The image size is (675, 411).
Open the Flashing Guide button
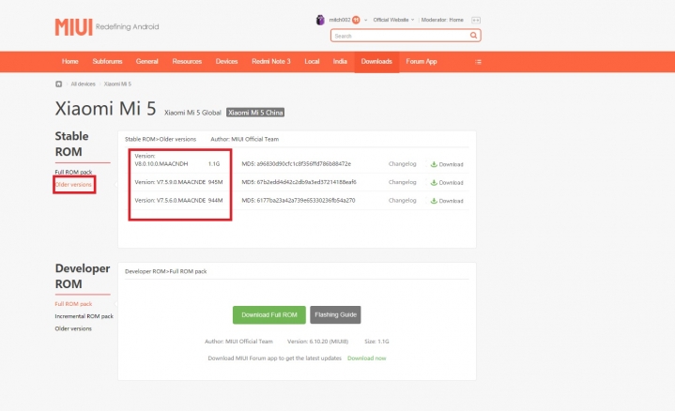(x=335, y=315)
